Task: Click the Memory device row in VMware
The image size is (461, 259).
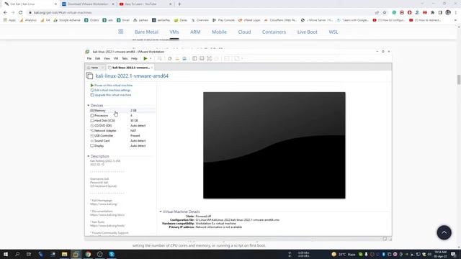Action: coord(122,110)
